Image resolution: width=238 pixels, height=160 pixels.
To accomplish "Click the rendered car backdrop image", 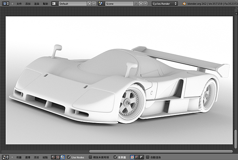I will click(119, 80).
